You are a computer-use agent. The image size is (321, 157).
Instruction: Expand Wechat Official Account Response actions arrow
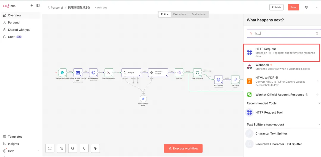point(317,95)
